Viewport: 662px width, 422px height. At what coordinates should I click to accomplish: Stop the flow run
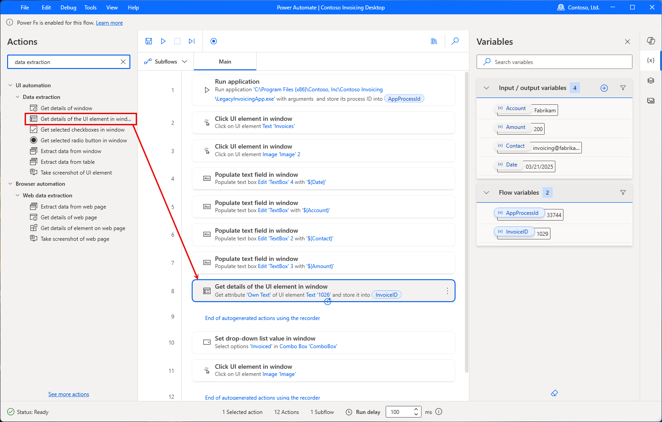pos(177,41)
